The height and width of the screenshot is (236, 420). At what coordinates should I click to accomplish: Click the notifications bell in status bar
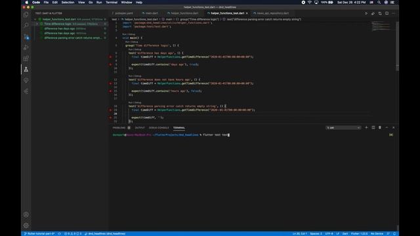[x=394, y=233]
